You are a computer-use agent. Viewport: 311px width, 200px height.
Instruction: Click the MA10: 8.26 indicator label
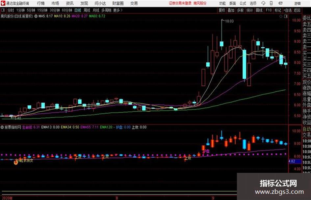click(x=62, y=16)
